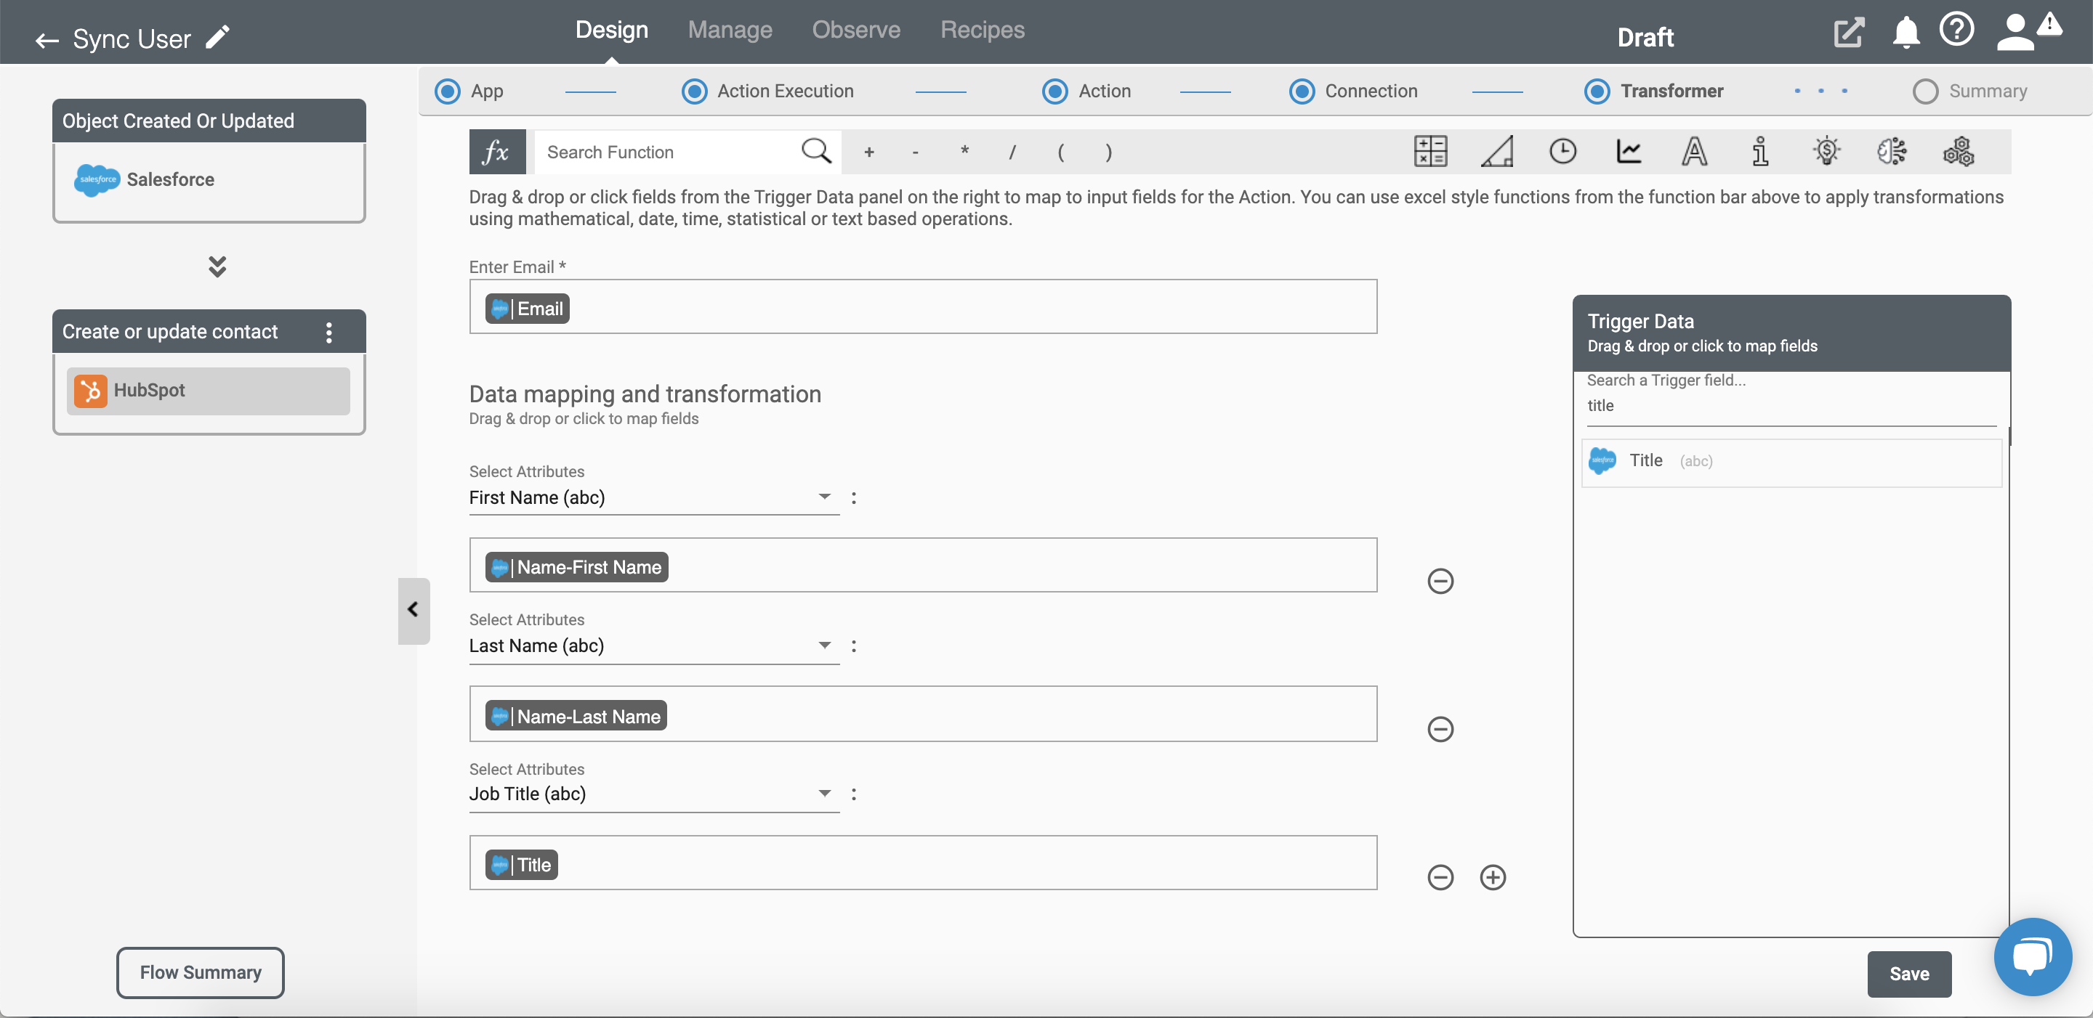Click the formula bar fx icon
The image size is (2093, 1018).
(x=496, y=151)
